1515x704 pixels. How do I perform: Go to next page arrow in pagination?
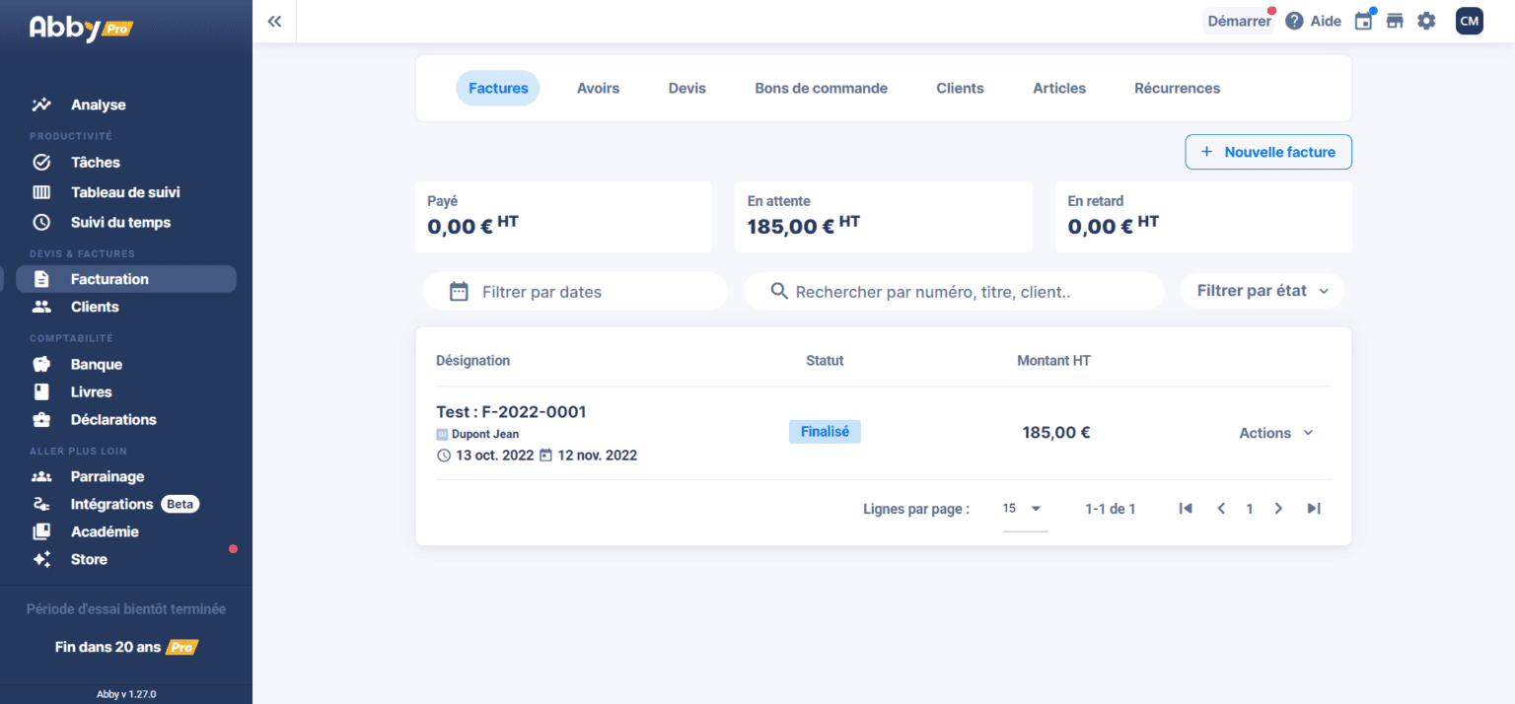tap(1278, 509)
